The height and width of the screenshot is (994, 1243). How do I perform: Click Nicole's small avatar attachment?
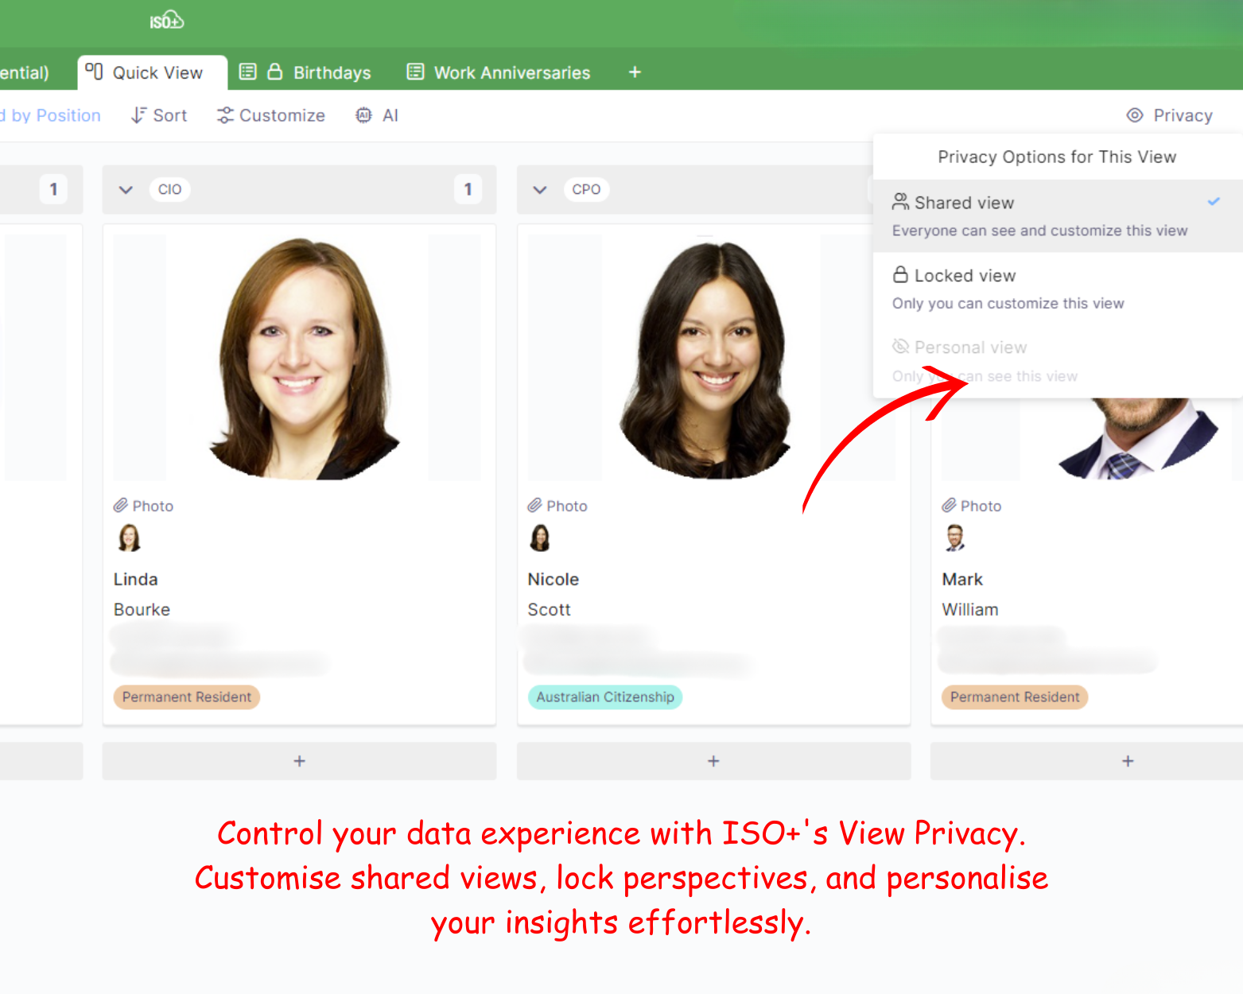point(540,538)
